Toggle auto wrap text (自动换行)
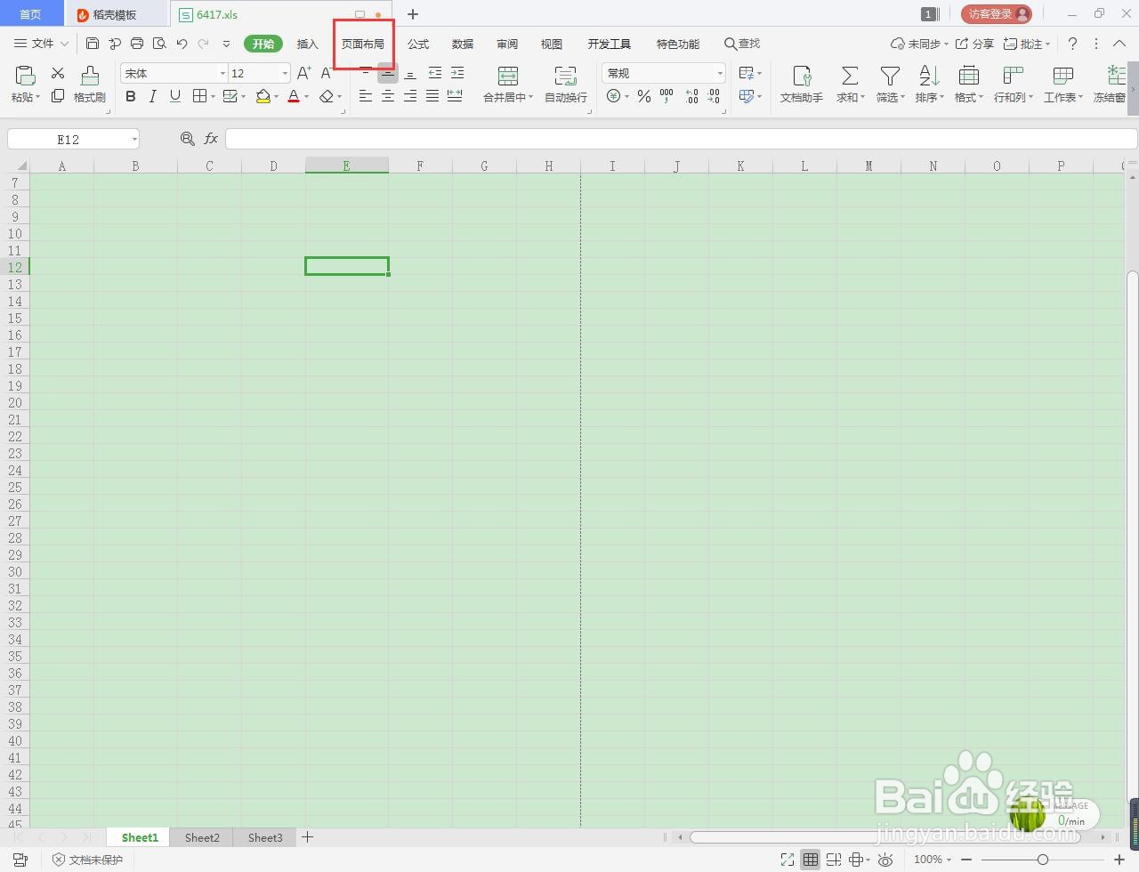 pyautogui.click(x=566, y=85)
